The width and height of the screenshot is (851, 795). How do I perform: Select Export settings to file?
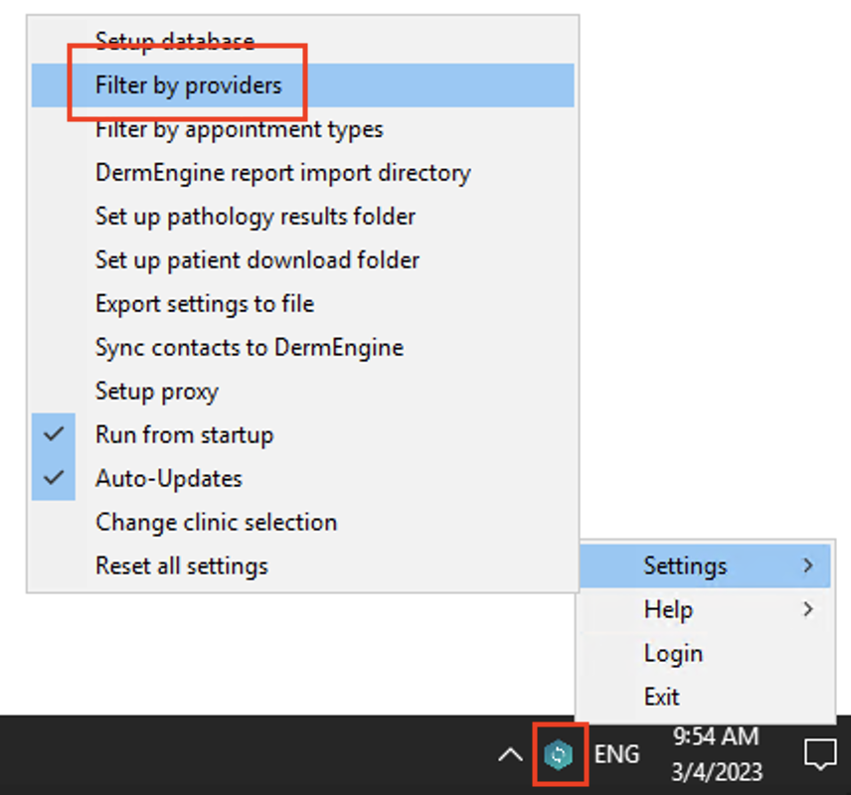(x=205, y=304)
